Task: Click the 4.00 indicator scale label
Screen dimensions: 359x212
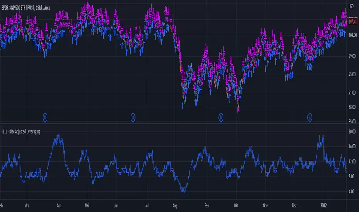Action: (351, 192)
